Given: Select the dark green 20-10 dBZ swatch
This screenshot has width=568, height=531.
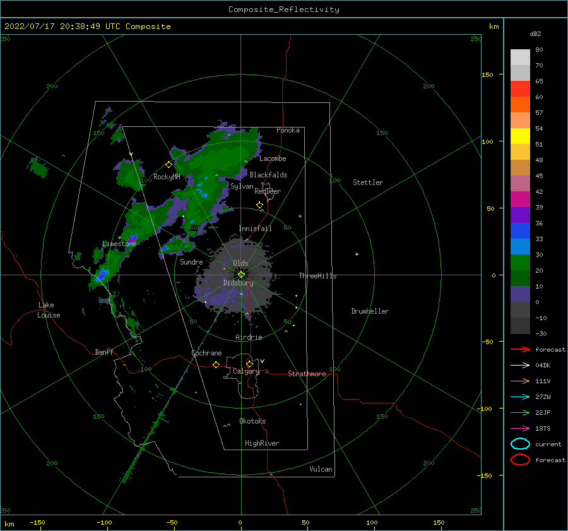Looking at the screenshot, I should tap(520, 278).
